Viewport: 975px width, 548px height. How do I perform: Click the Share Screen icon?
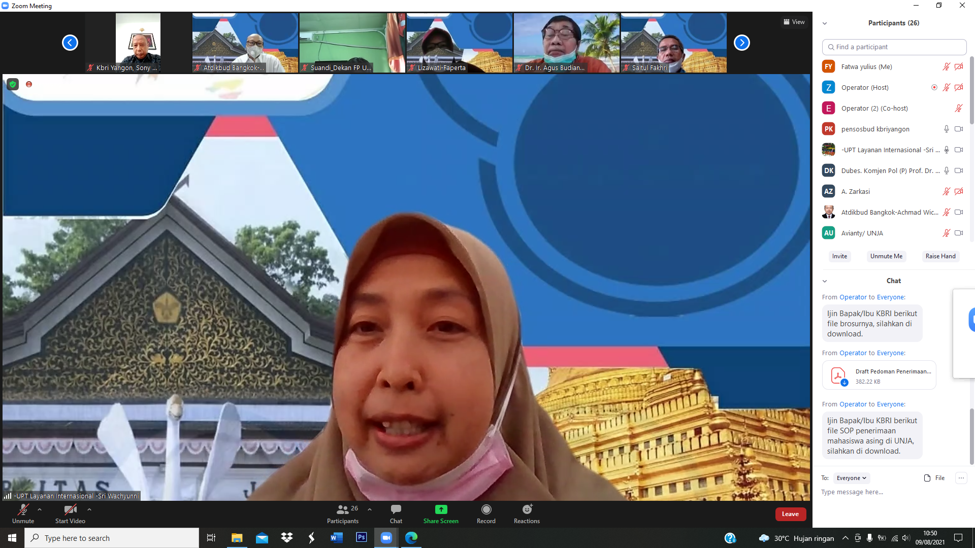pyautogui.click(x=441, y=510)
